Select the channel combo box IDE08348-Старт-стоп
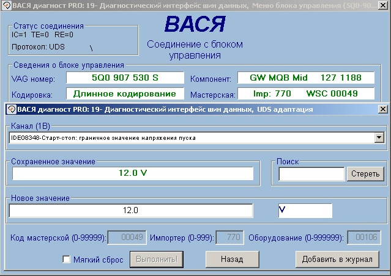Viewport: 391px width, 276px height. pos(196,137)
